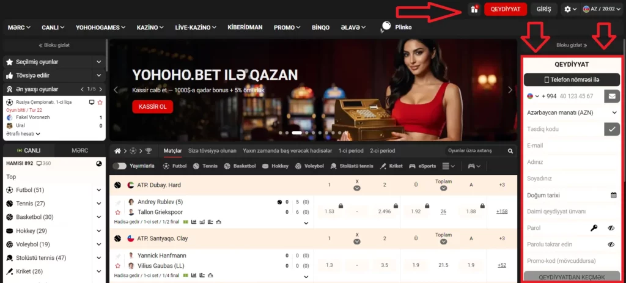Click the red QEYDİYYAT header button
Screen dimensions: 626x283
tap(506, 9)
